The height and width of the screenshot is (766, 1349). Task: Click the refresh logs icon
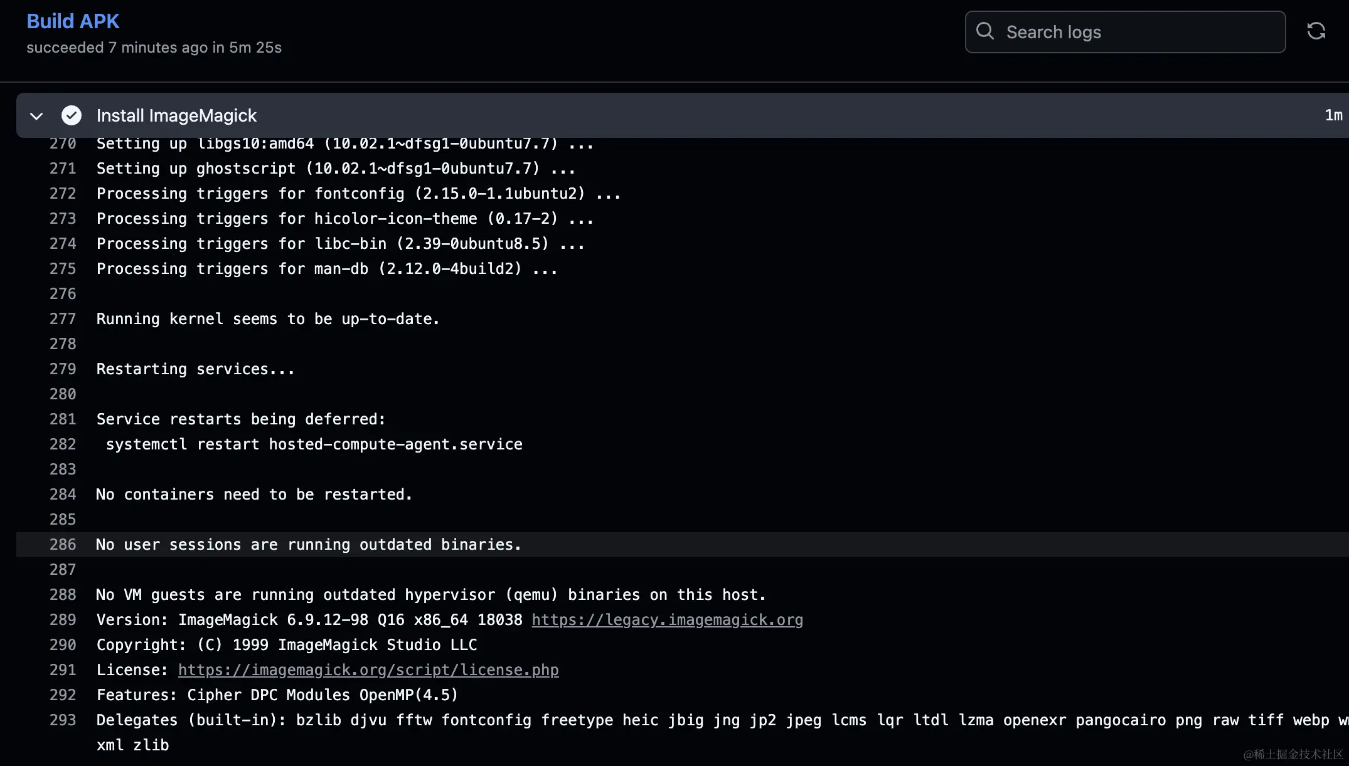pyautogui.click(x=1316, y=31)
